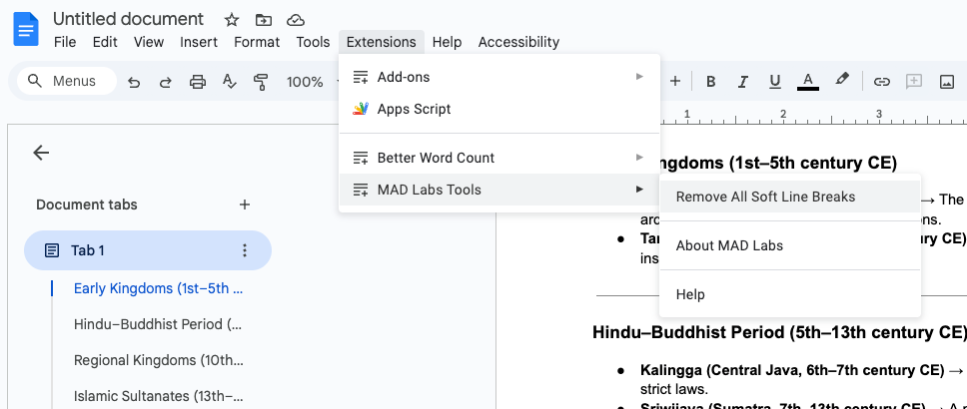967x409 pixels.
Task: Open the zoom 100% dropdown
Action: click(x=314, y=82)
